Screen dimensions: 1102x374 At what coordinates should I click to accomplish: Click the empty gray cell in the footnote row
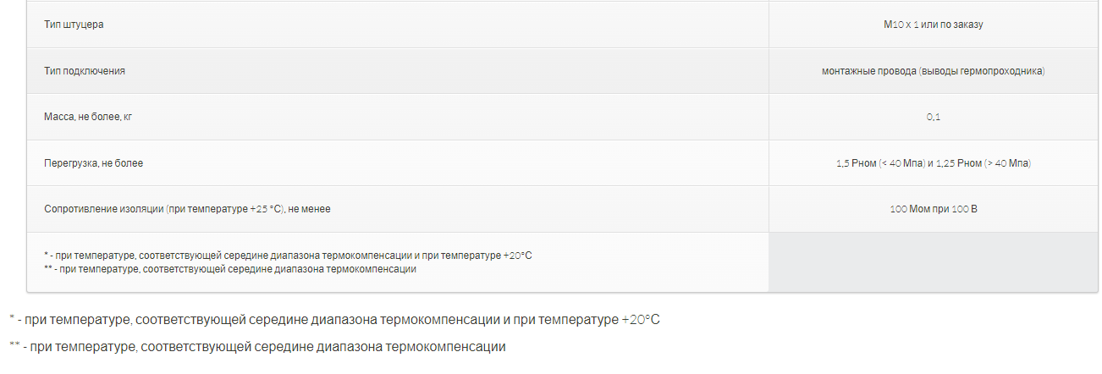tap(933, 262)
